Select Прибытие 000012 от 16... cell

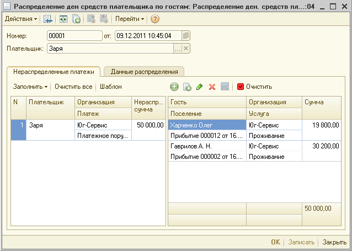coord(207,136)
